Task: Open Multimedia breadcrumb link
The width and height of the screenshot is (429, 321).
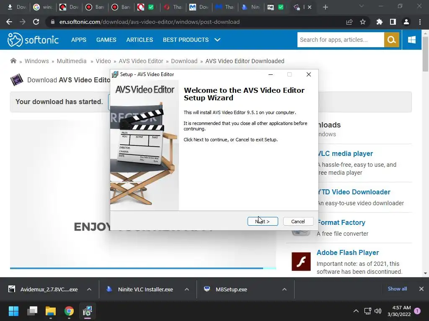Action: click(72, 61)
